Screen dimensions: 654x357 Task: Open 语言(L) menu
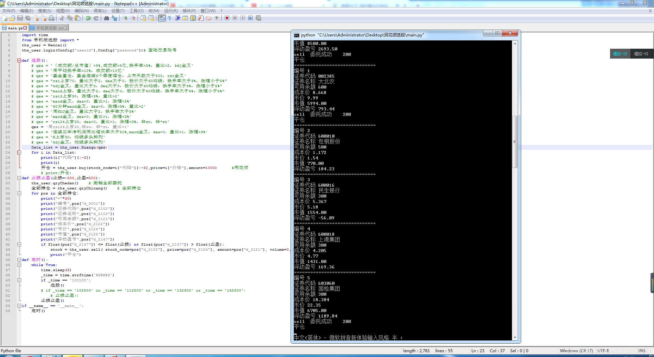pos(100,11)
